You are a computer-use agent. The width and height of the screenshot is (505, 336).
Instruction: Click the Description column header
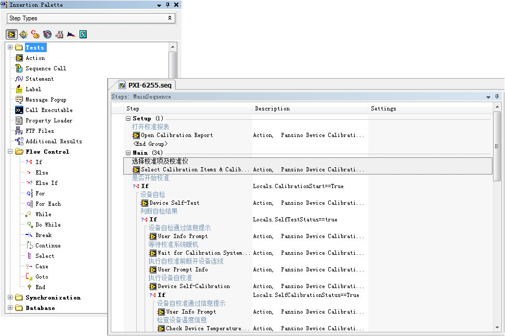point(272,108)
